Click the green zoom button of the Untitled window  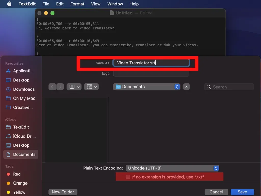(x=53, y=13)
